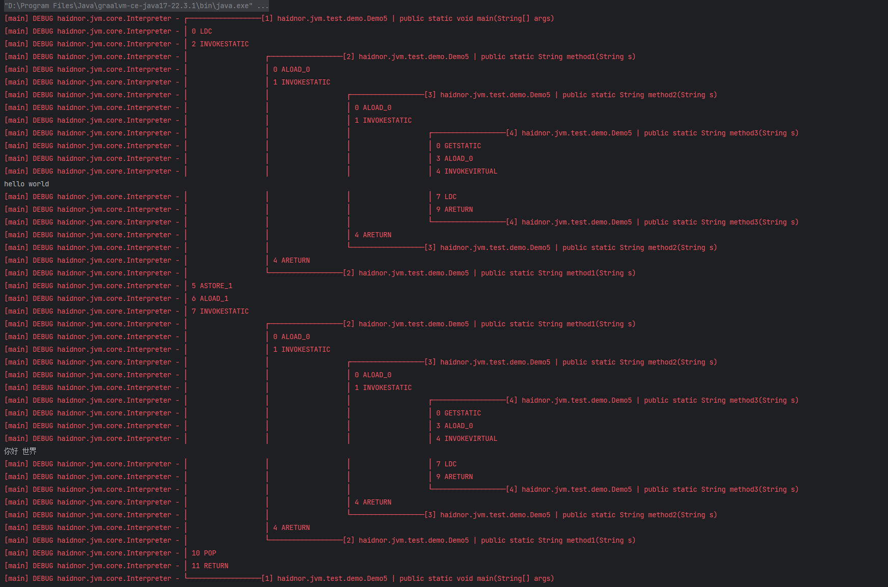Click the closing [1] main(String[] args) line at bottom

(x=408, y=578)
